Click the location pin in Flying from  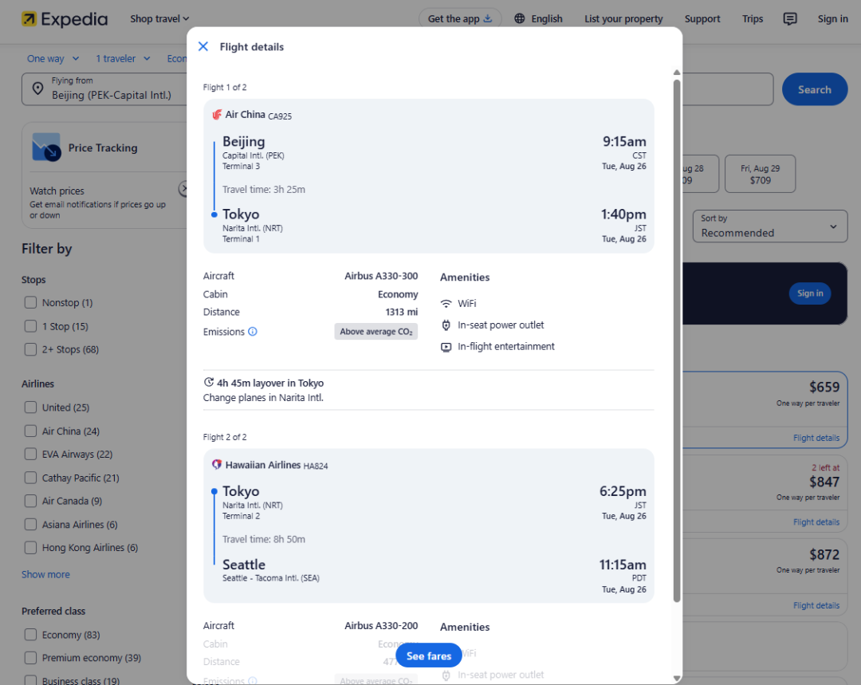37,89
